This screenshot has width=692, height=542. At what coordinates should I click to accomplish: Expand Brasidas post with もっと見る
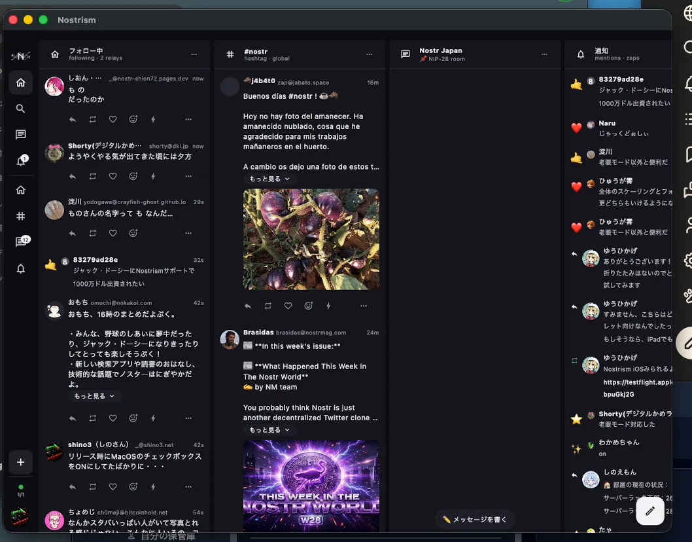(x=269, y=430)
